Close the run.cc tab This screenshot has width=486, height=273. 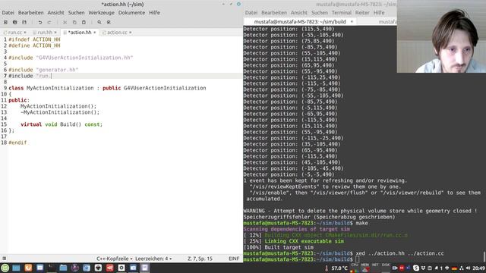[x=25, y=33]
